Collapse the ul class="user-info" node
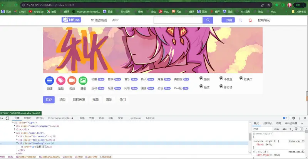Image resolution: width=308 pixels, height=159 pixels. tap(15, 133)
